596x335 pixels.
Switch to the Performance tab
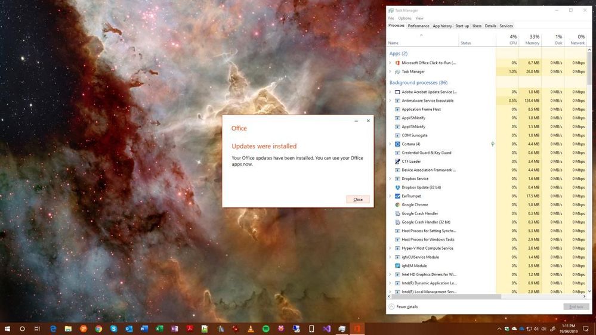pos(418,26)
